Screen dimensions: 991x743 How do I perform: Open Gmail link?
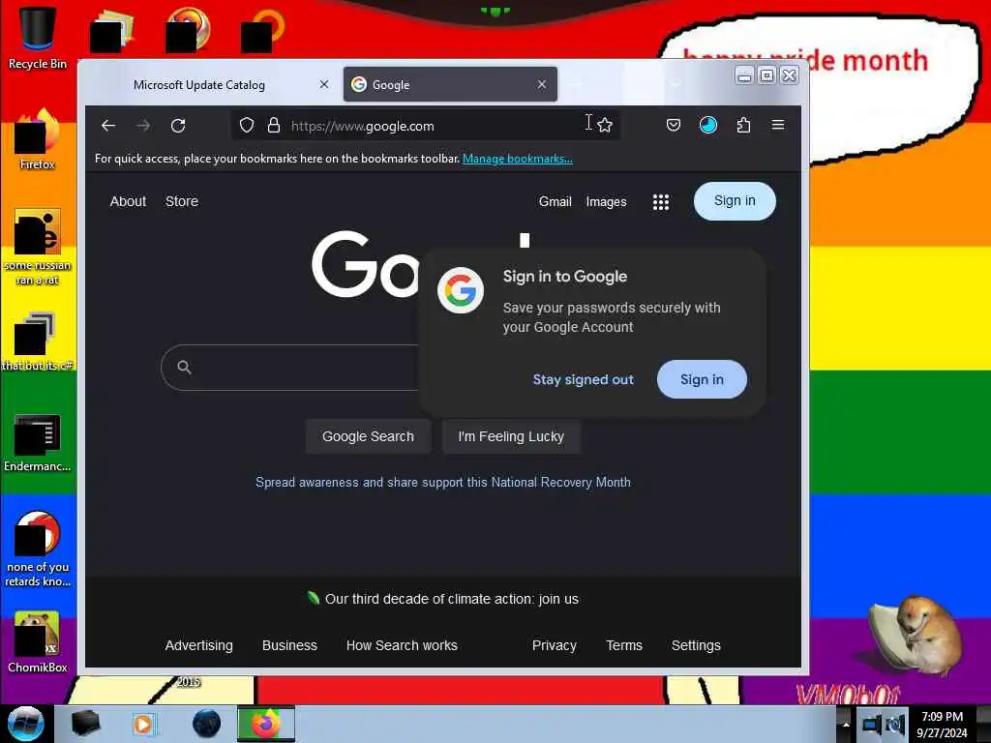(x=555, y=201)
